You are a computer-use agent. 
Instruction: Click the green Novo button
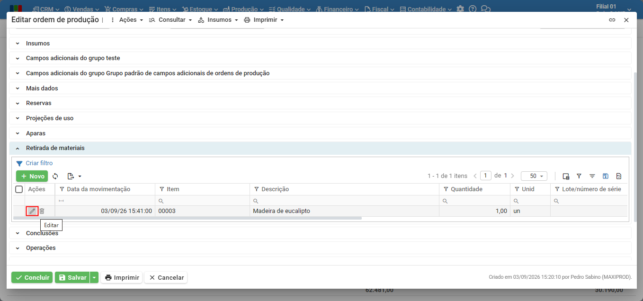click(x=32, y=176)
